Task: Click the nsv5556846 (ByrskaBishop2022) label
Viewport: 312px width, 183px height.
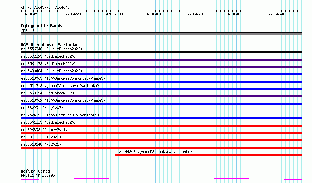Action: click(52, 49)
